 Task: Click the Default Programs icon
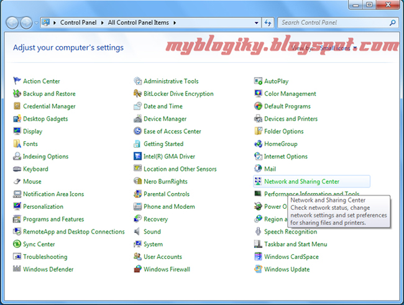click(258, 106)
